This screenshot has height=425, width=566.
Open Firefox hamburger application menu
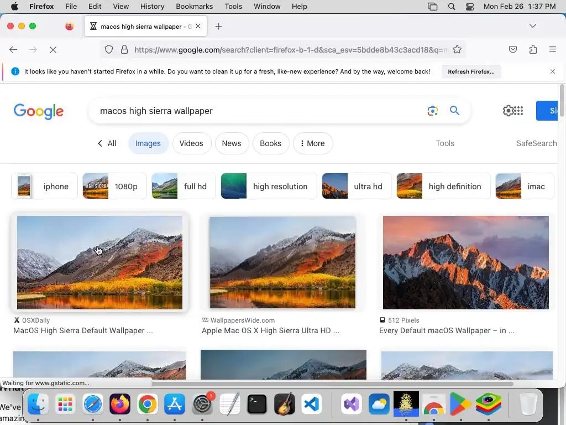point(552,49)
